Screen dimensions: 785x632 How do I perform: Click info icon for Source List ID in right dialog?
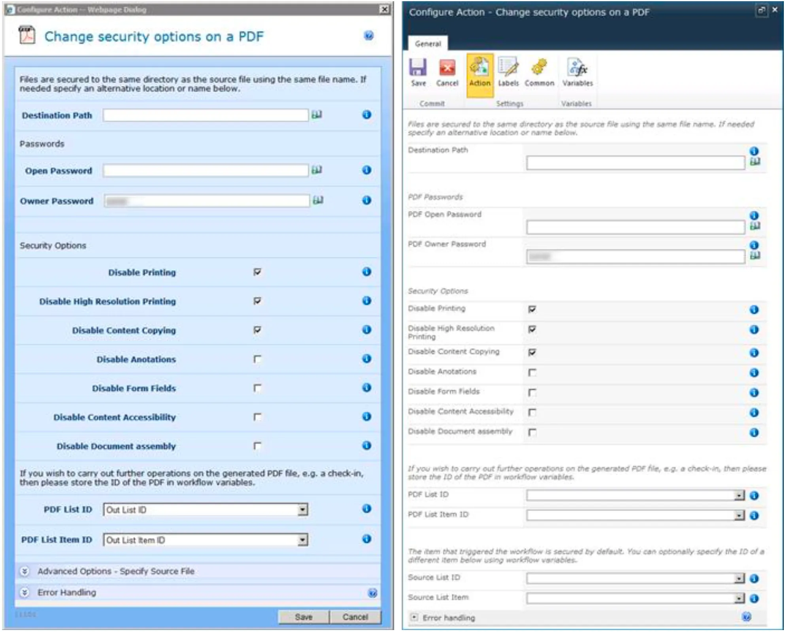(754, 579)
